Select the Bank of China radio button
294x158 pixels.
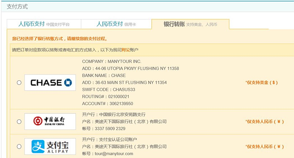click(x=19, y=121)
